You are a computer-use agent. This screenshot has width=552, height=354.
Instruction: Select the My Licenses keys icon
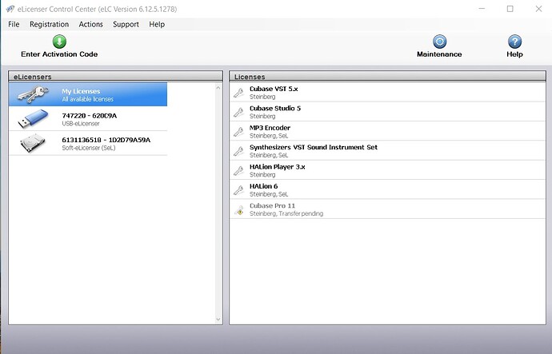click(33, 94)
